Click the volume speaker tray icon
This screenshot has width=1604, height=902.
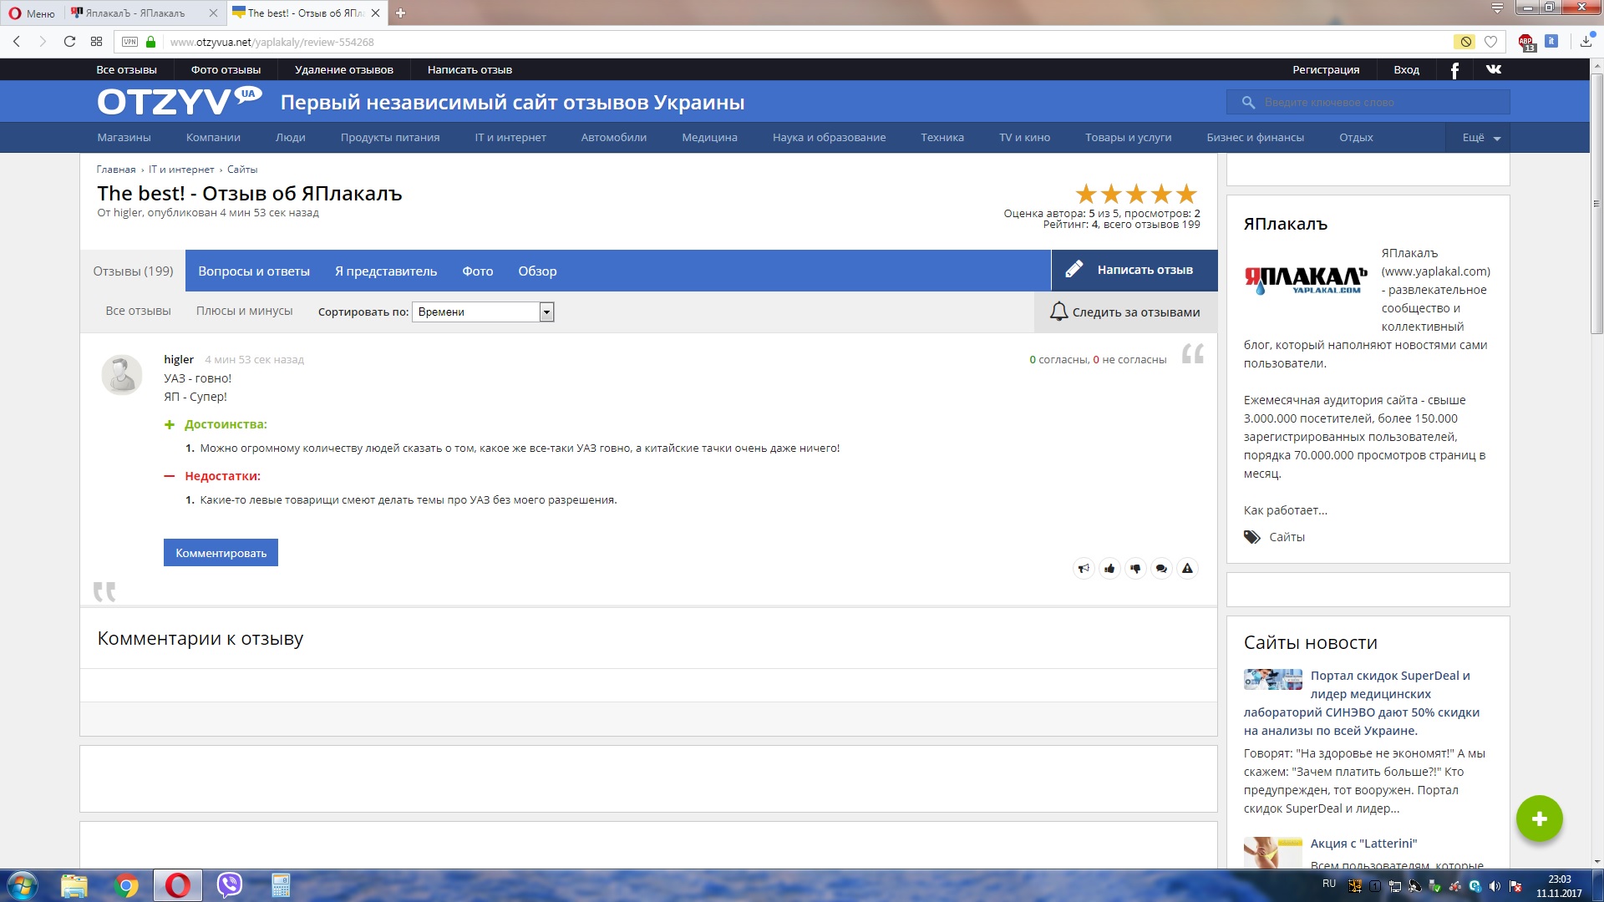[x=1495, y=886]
